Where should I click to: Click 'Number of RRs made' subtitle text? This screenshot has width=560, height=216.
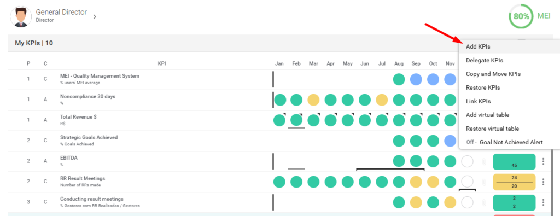(80, 185)
